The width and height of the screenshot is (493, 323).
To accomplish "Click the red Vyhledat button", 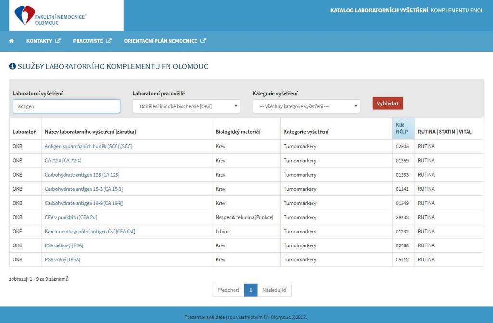I will point(388,103).
